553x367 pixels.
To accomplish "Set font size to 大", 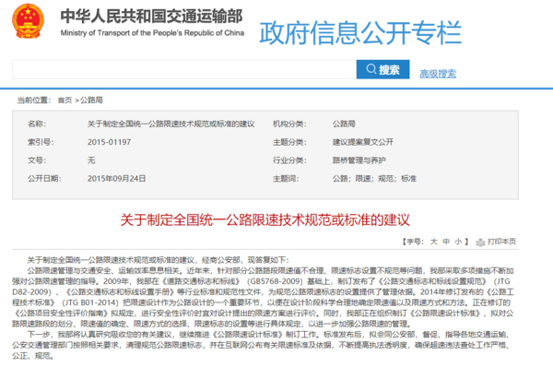I will 434,242.
